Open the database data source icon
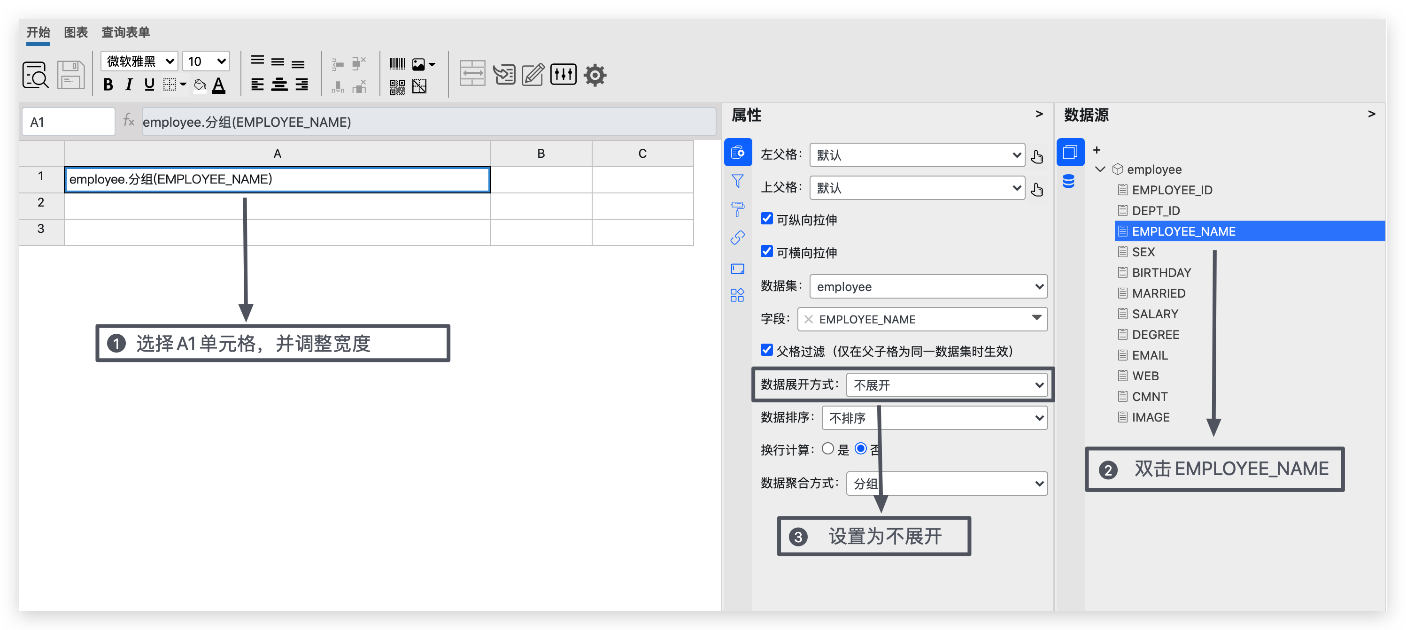This screenshot has width=1406, height=630. (1069, 181)
